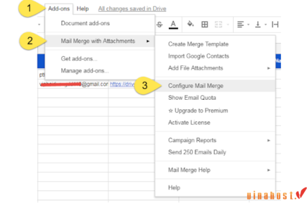This screenshot has height=209, width=307.
Task: Click the small dropdown arrow left of the Add-ons menu
Action: click(39, 25)
